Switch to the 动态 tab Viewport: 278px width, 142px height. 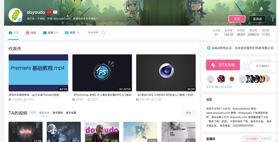[31, 33]
